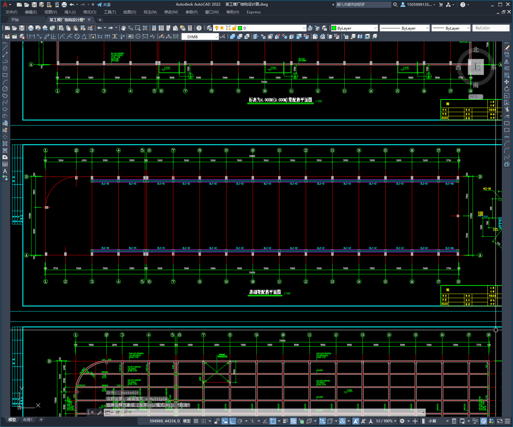Open the 文件(F) menu
This screenshot has height=427, width=513.
[x=12, y=12]
